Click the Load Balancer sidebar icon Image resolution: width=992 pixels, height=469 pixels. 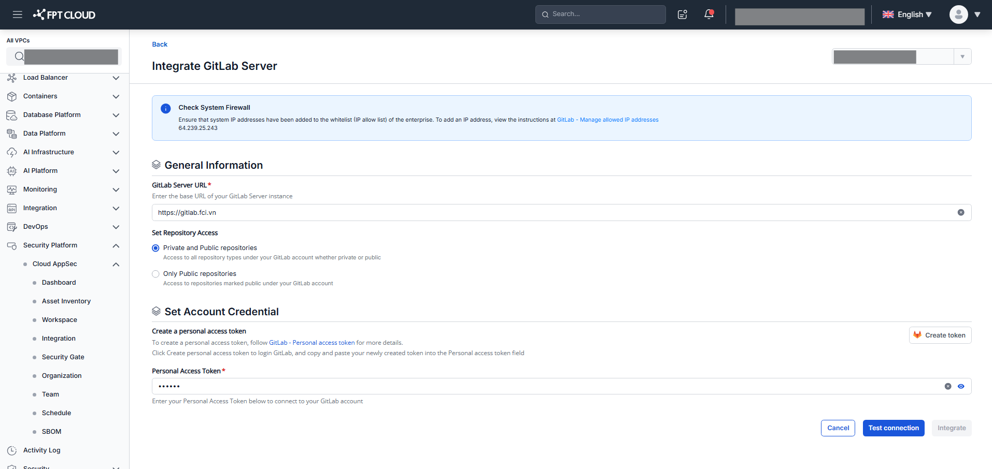coord(12,78)
